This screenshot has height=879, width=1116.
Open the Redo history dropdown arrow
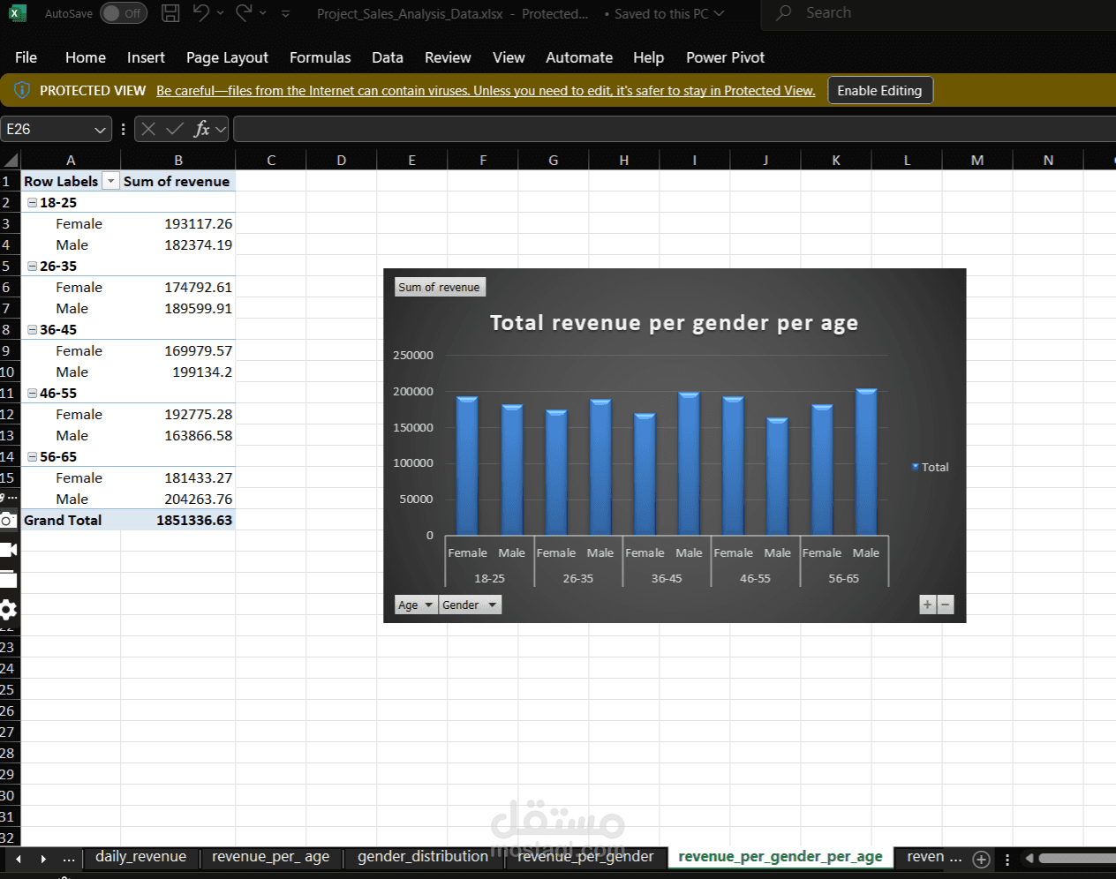coord(262,13)
